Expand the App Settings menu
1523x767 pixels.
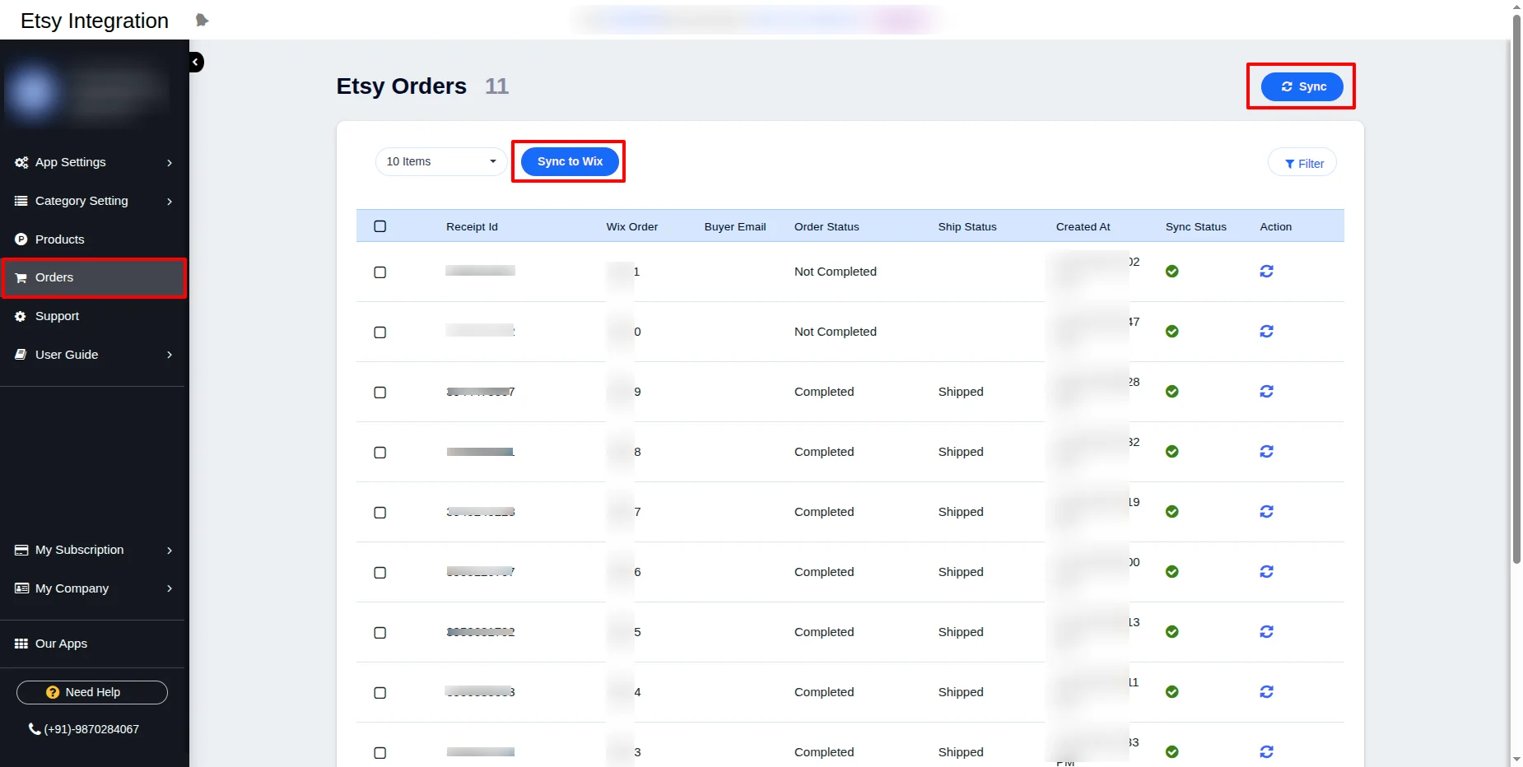(x=94, y=162)
